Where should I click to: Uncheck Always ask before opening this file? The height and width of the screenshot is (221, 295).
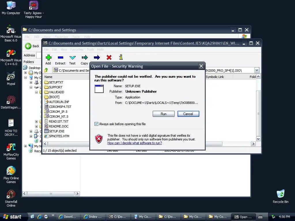[x=96, y=124]
